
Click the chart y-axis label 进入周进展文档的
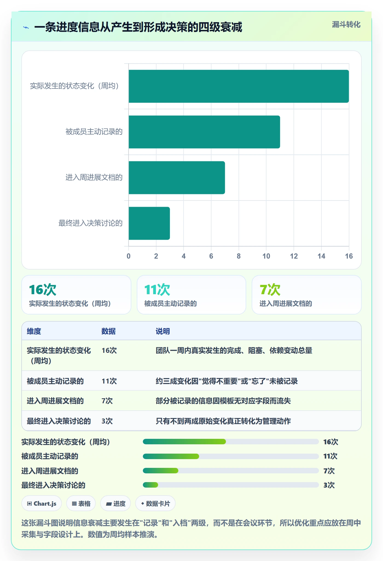tap(94, 178)
